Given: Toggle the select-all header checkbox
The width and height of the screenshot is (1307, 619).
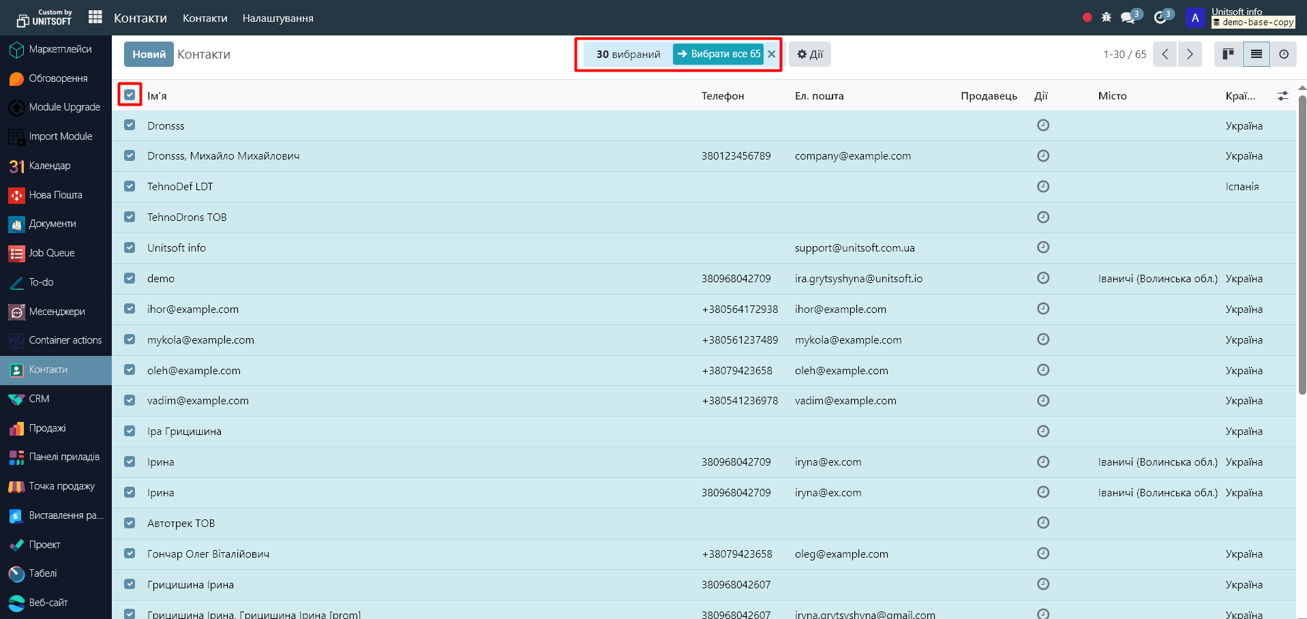Looking at the screenshot, I should (130, 95).
